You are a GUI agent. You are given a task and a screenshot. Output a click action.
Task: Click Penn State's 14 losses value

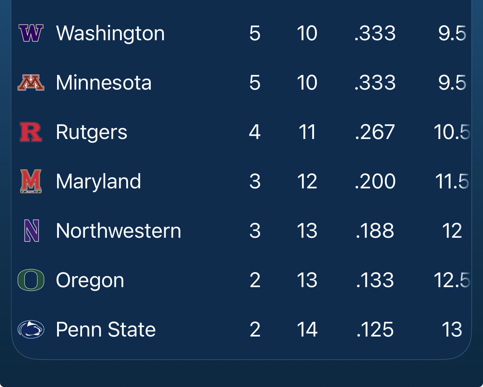[x=307, y=329]
